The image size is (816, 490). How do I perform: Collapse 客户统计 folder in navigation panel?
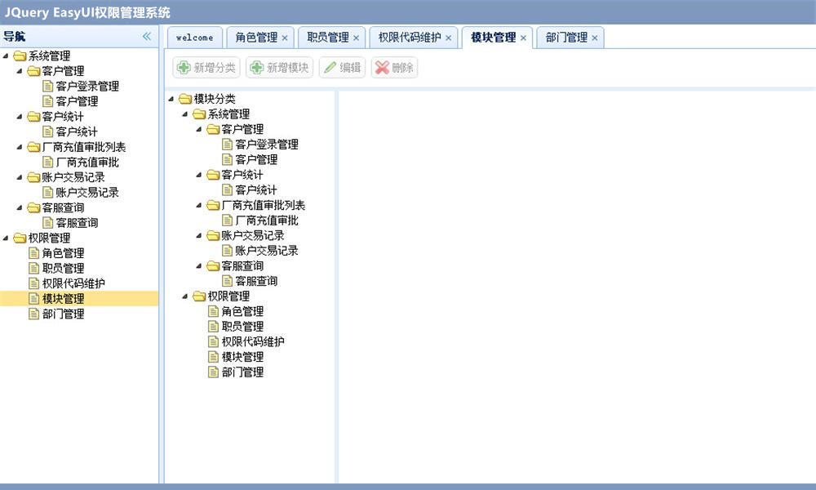[20, 117]
